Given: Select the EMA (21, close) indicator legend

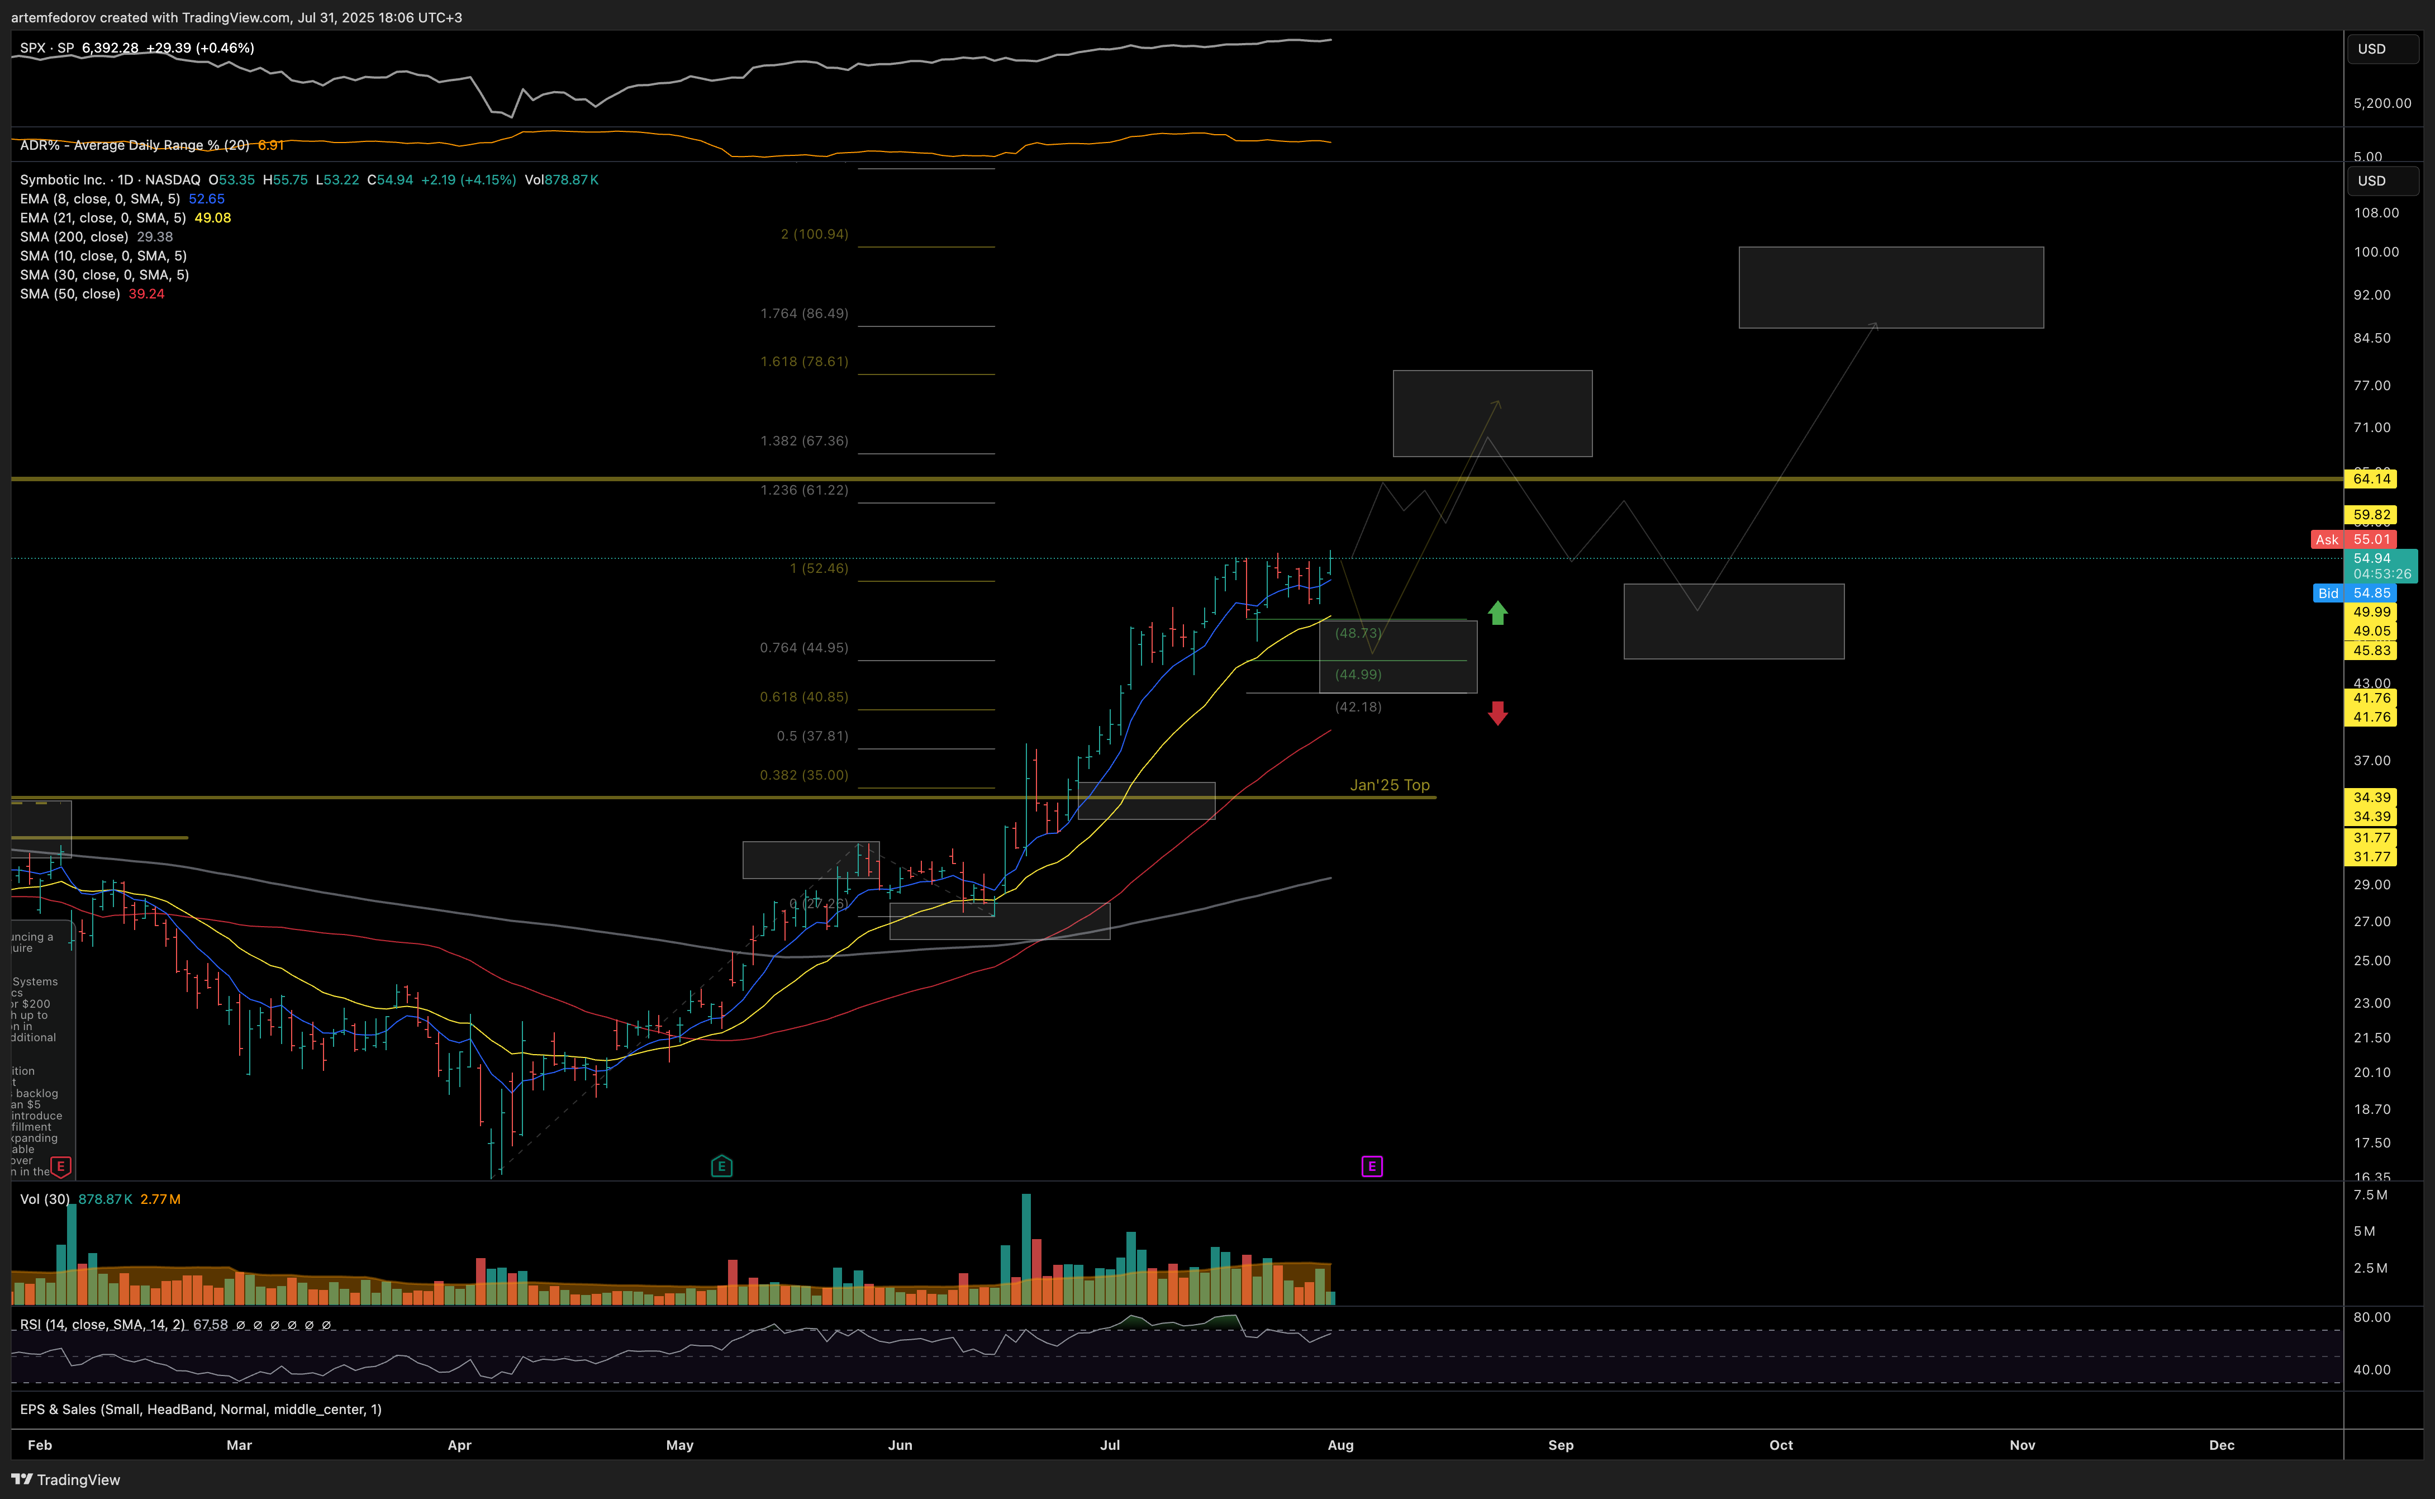Looking at the screenshot, I should click(103, 217).
